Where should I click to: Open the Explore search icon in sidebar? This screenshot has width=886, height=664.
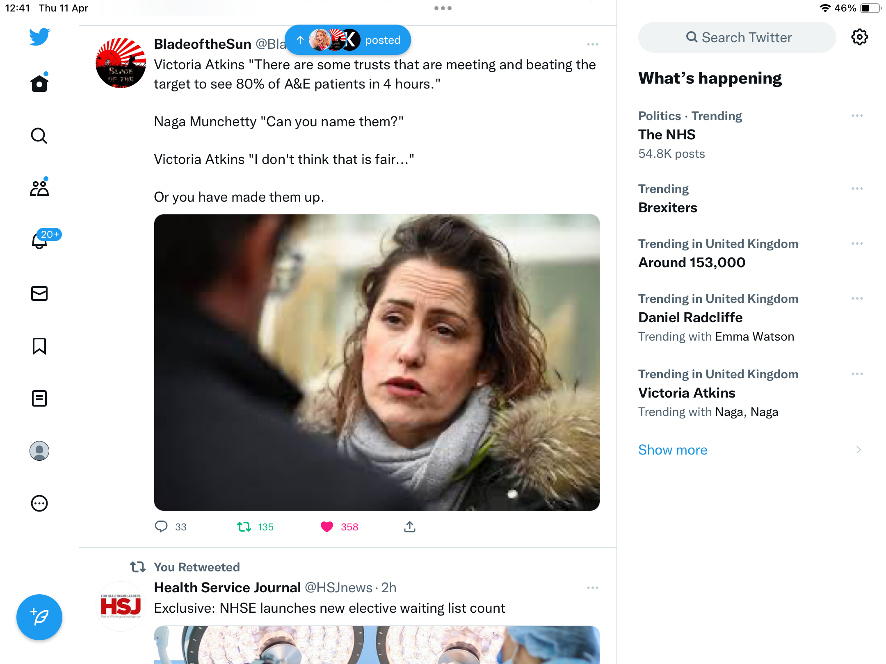click(39, 136)
